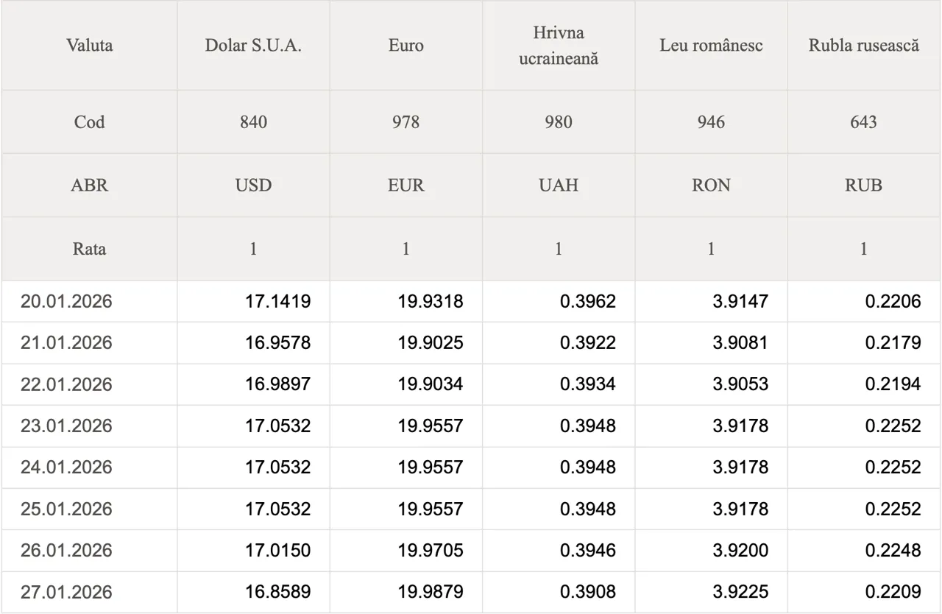The width and height of the screenshot is (942, 614).
Task: Select currency code 643 cell
Action: pyautogui.click(x=864, y=122)
